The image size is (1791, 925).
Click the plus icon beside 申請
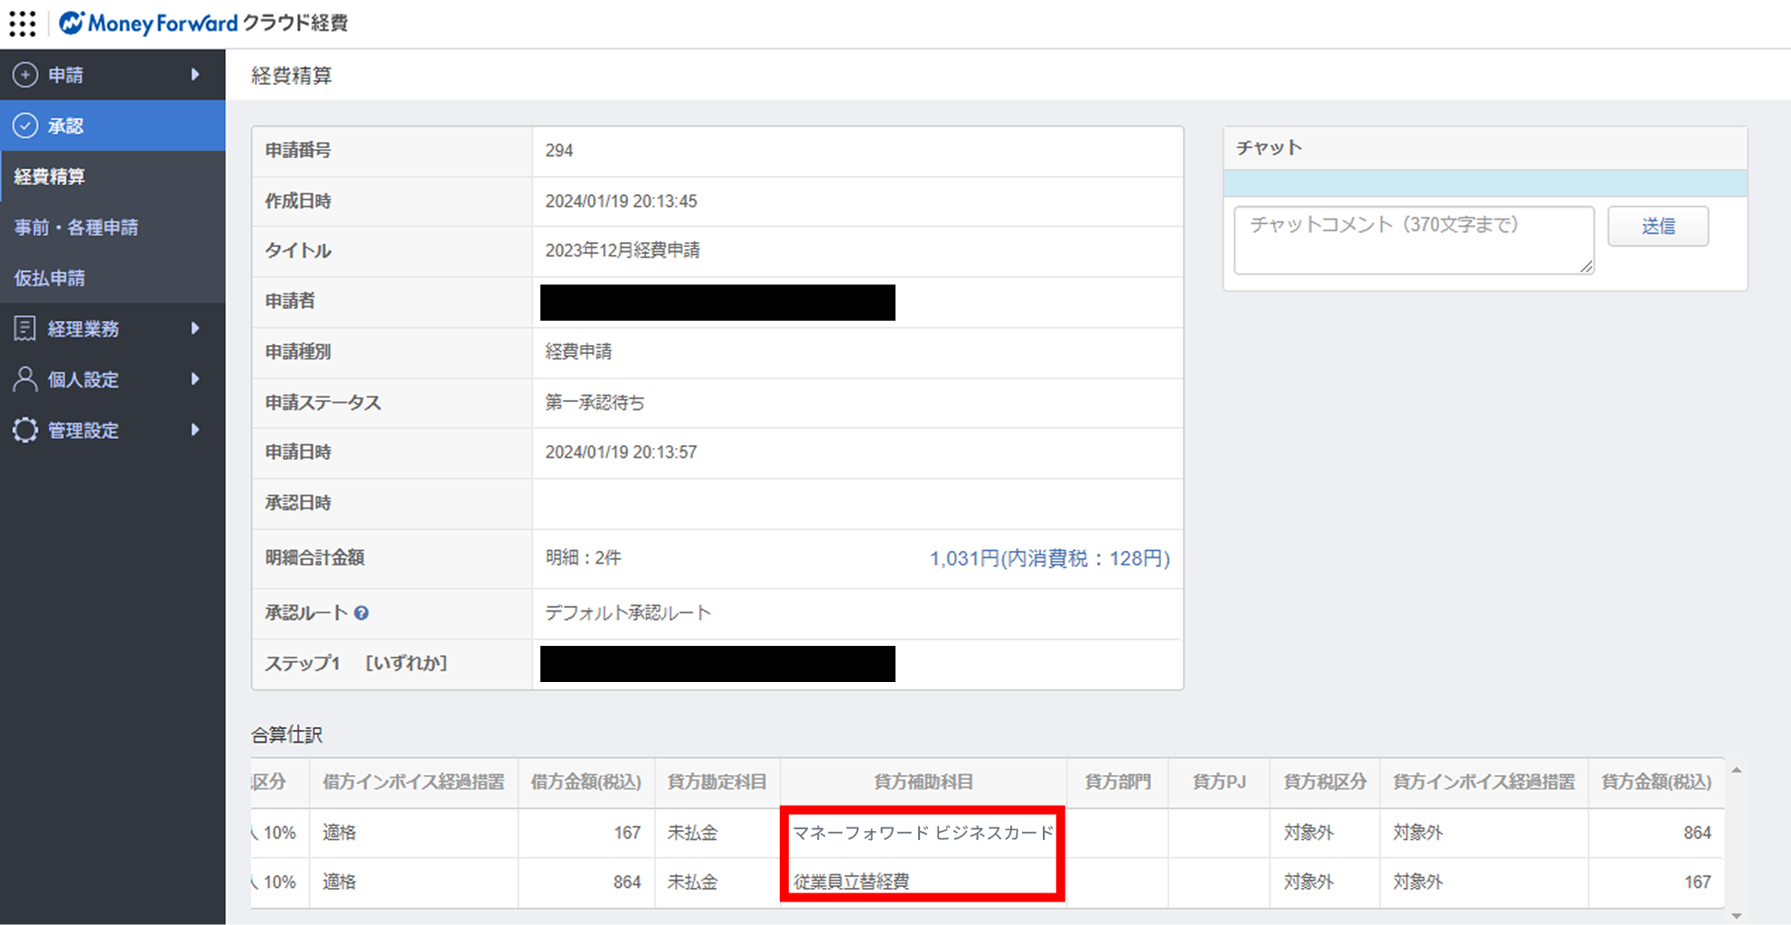click(x=25, y=75)
